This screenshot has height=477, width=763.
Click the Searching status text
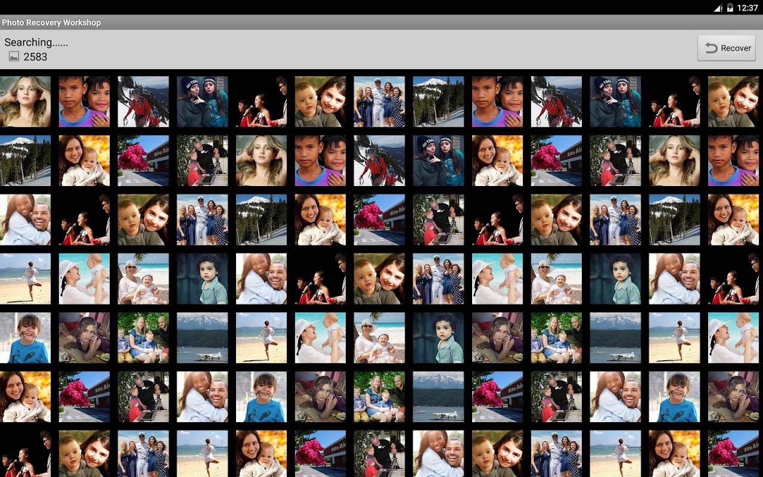36,42
